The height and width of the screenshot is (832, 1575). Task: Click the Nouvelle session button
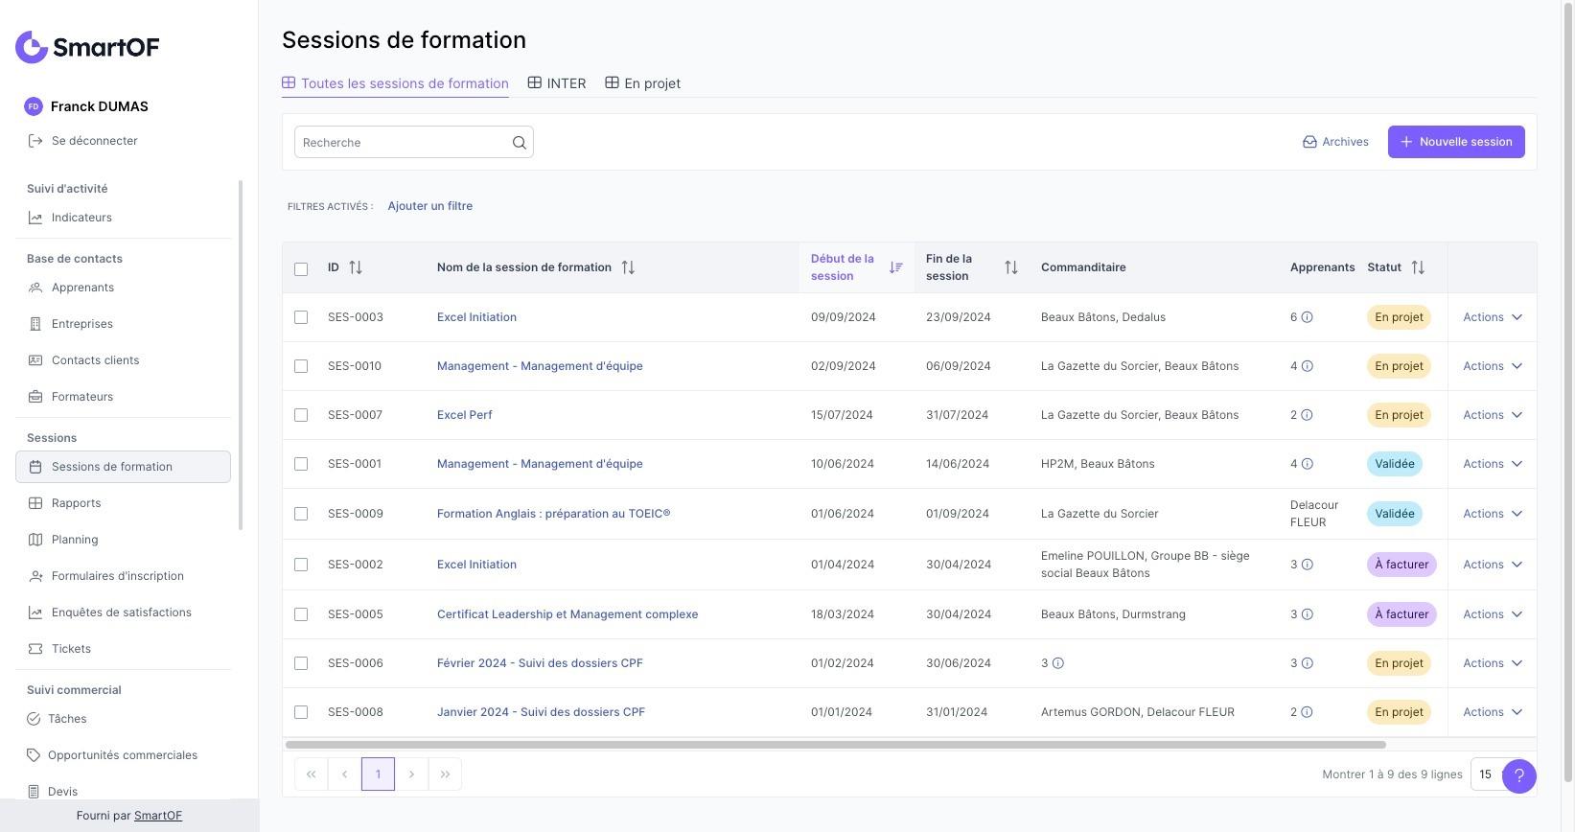[x=1455, y=142]
